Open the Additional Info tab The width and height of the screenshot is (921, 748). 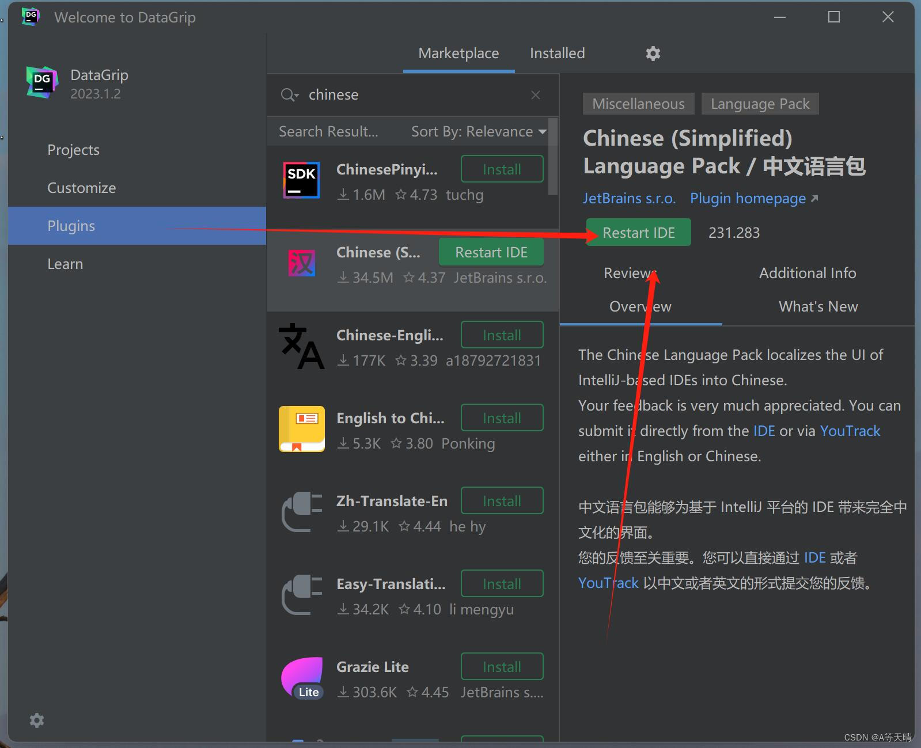(808, 273)
